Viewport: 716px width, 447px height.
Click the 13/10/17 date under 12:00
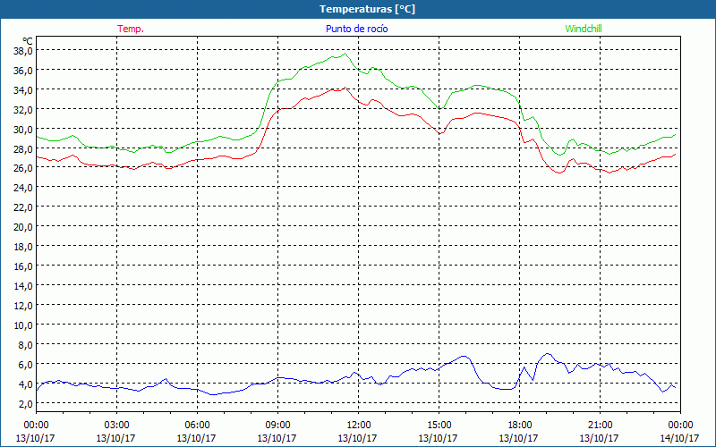pyautogui.click(x=357, y=438)
